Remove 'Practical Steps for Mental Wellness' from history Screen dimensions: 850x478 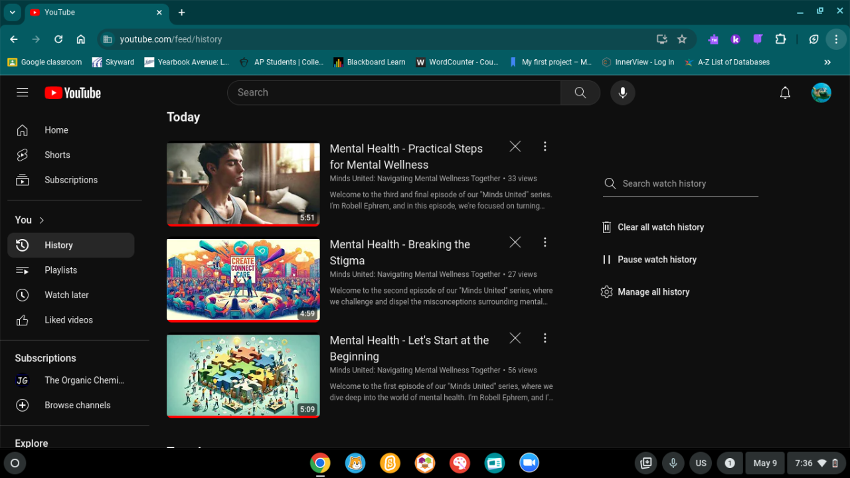(x=515, y=147)
